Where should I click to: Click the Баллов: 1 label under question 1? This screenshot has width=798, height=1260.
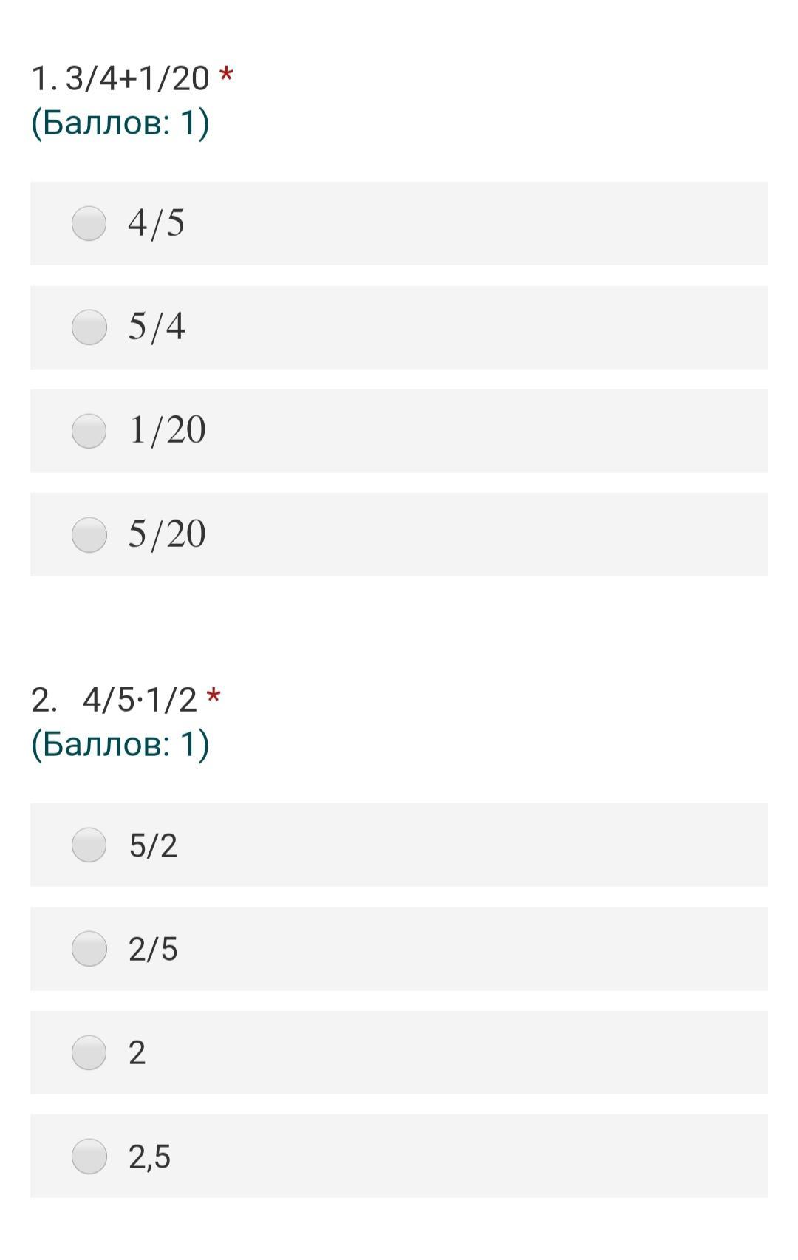[120, 123]
